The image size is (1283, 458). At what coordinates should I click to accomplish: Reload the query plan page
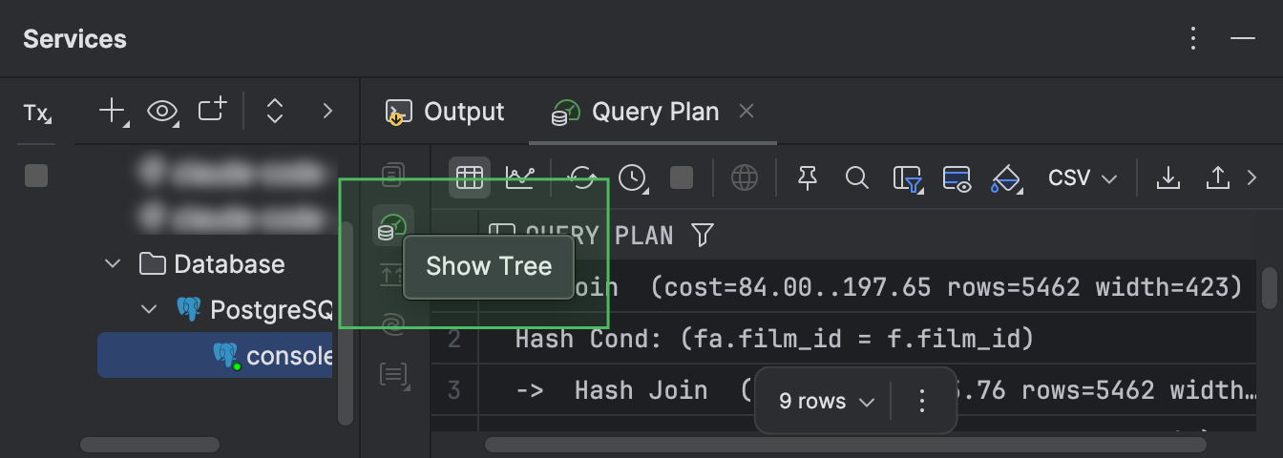tap(581, 177)
